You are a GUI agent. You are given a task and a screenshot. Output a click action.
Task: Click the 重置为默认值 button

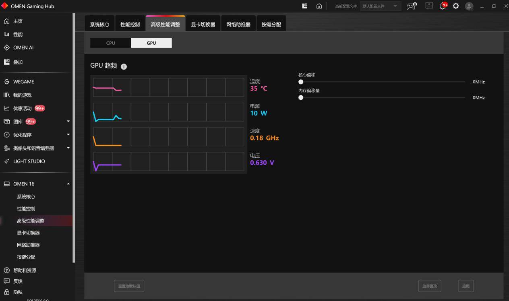pos(129,286)
